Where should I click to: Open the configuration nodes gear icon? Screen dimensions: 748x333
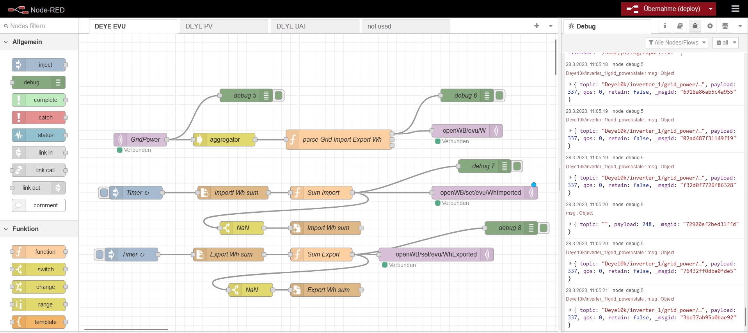pos(710,26)
